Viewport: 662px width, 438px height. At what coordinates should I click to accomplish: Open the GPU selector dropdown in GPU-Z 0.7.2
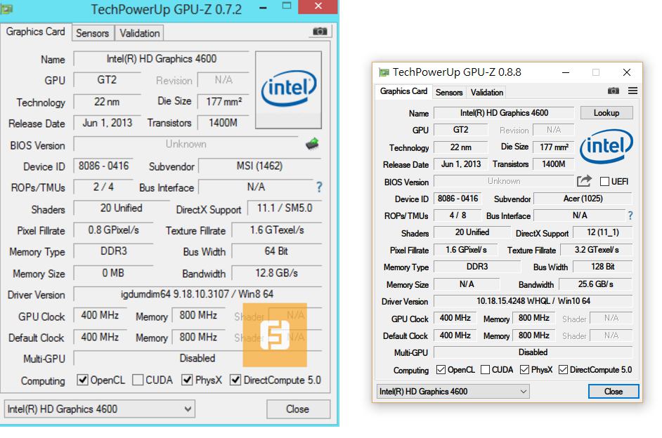100,409
